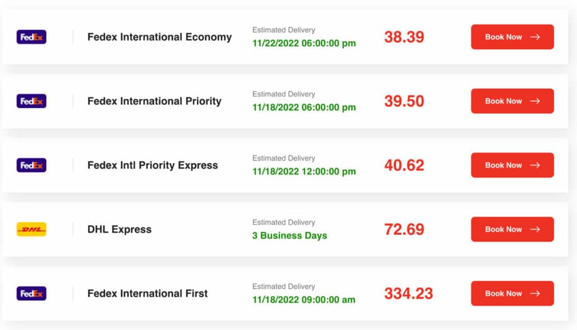The height and width of the screenshot is (330, 577).
Task: Book Now for Fedex International Economy
Action: 512,37
